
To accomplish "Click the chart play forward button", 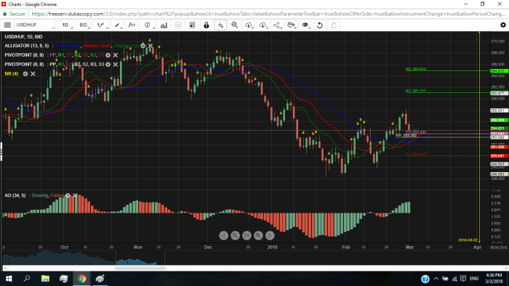I will click(x=270, y=235).
